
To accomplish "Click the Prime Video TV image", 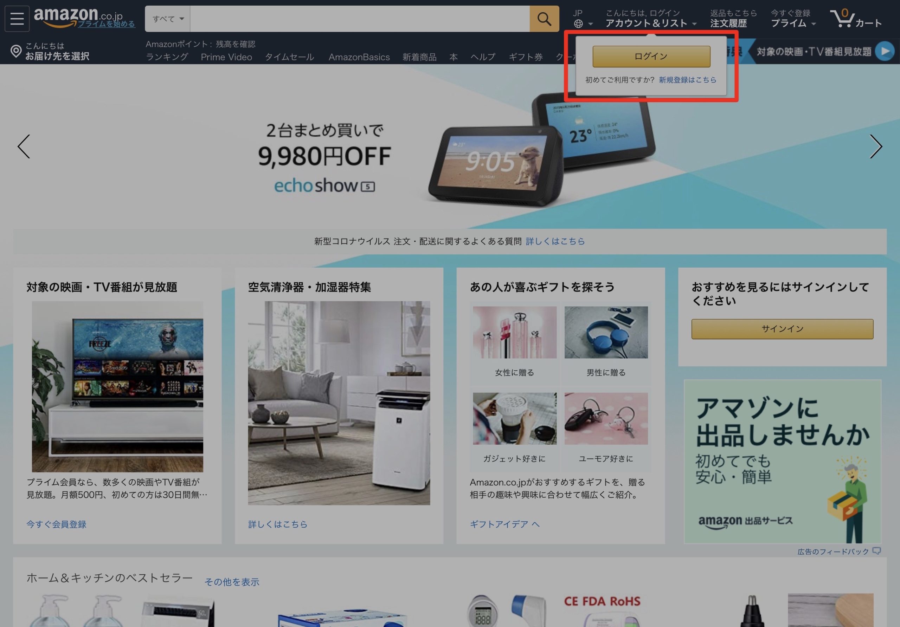I will 117,386.
